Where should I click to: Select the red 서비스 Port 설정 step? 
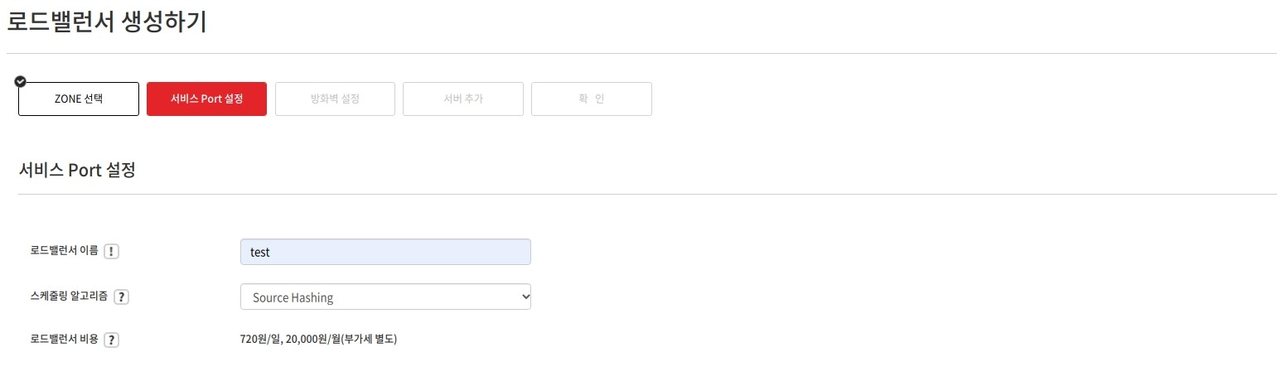[206, 99]
